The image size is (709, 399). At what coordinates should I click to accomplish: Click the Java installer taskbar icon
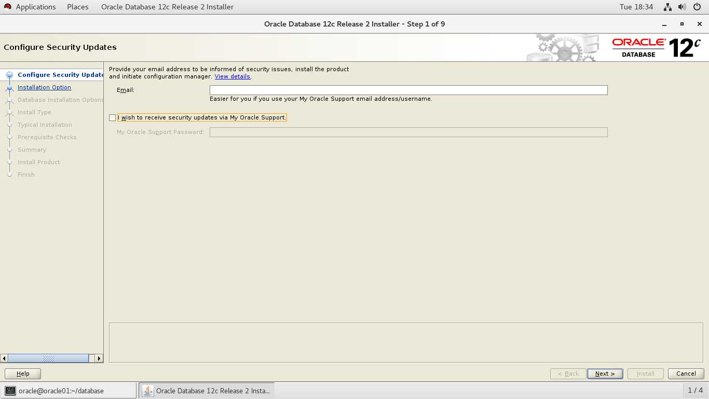click(x=148, y=391)
